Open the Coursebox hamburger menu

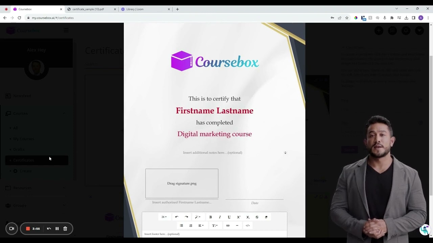66,30
